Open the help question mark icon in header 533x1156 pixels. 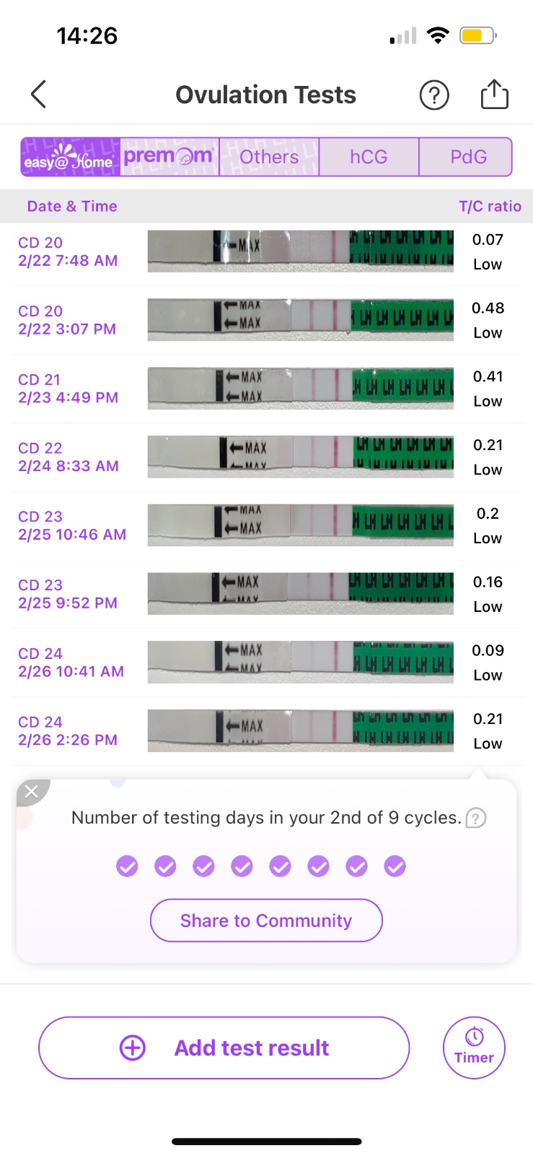coord(434,95)
